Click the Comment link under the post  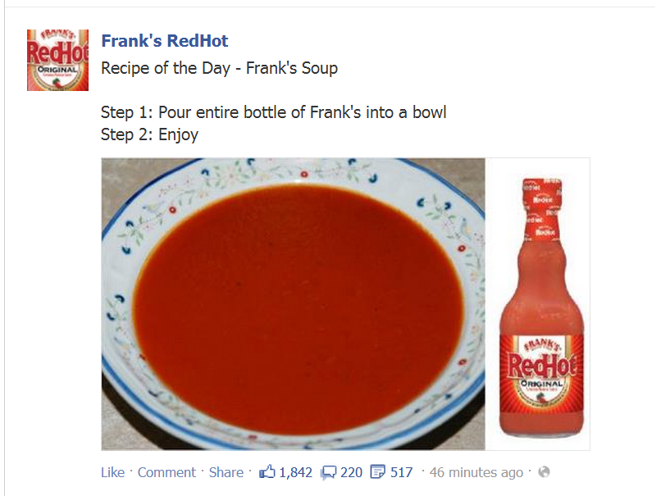166,472
